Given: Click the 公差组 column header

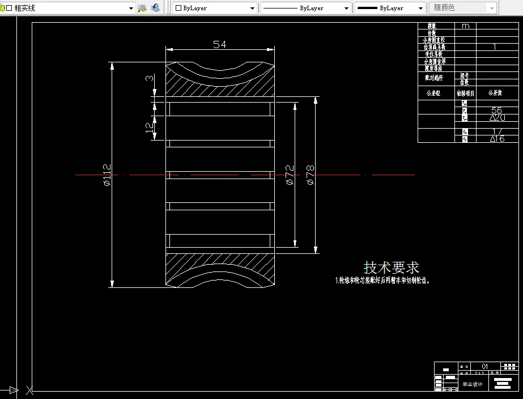Looking at the screenshot, I should pyautogui.click(x=433, y=93).
